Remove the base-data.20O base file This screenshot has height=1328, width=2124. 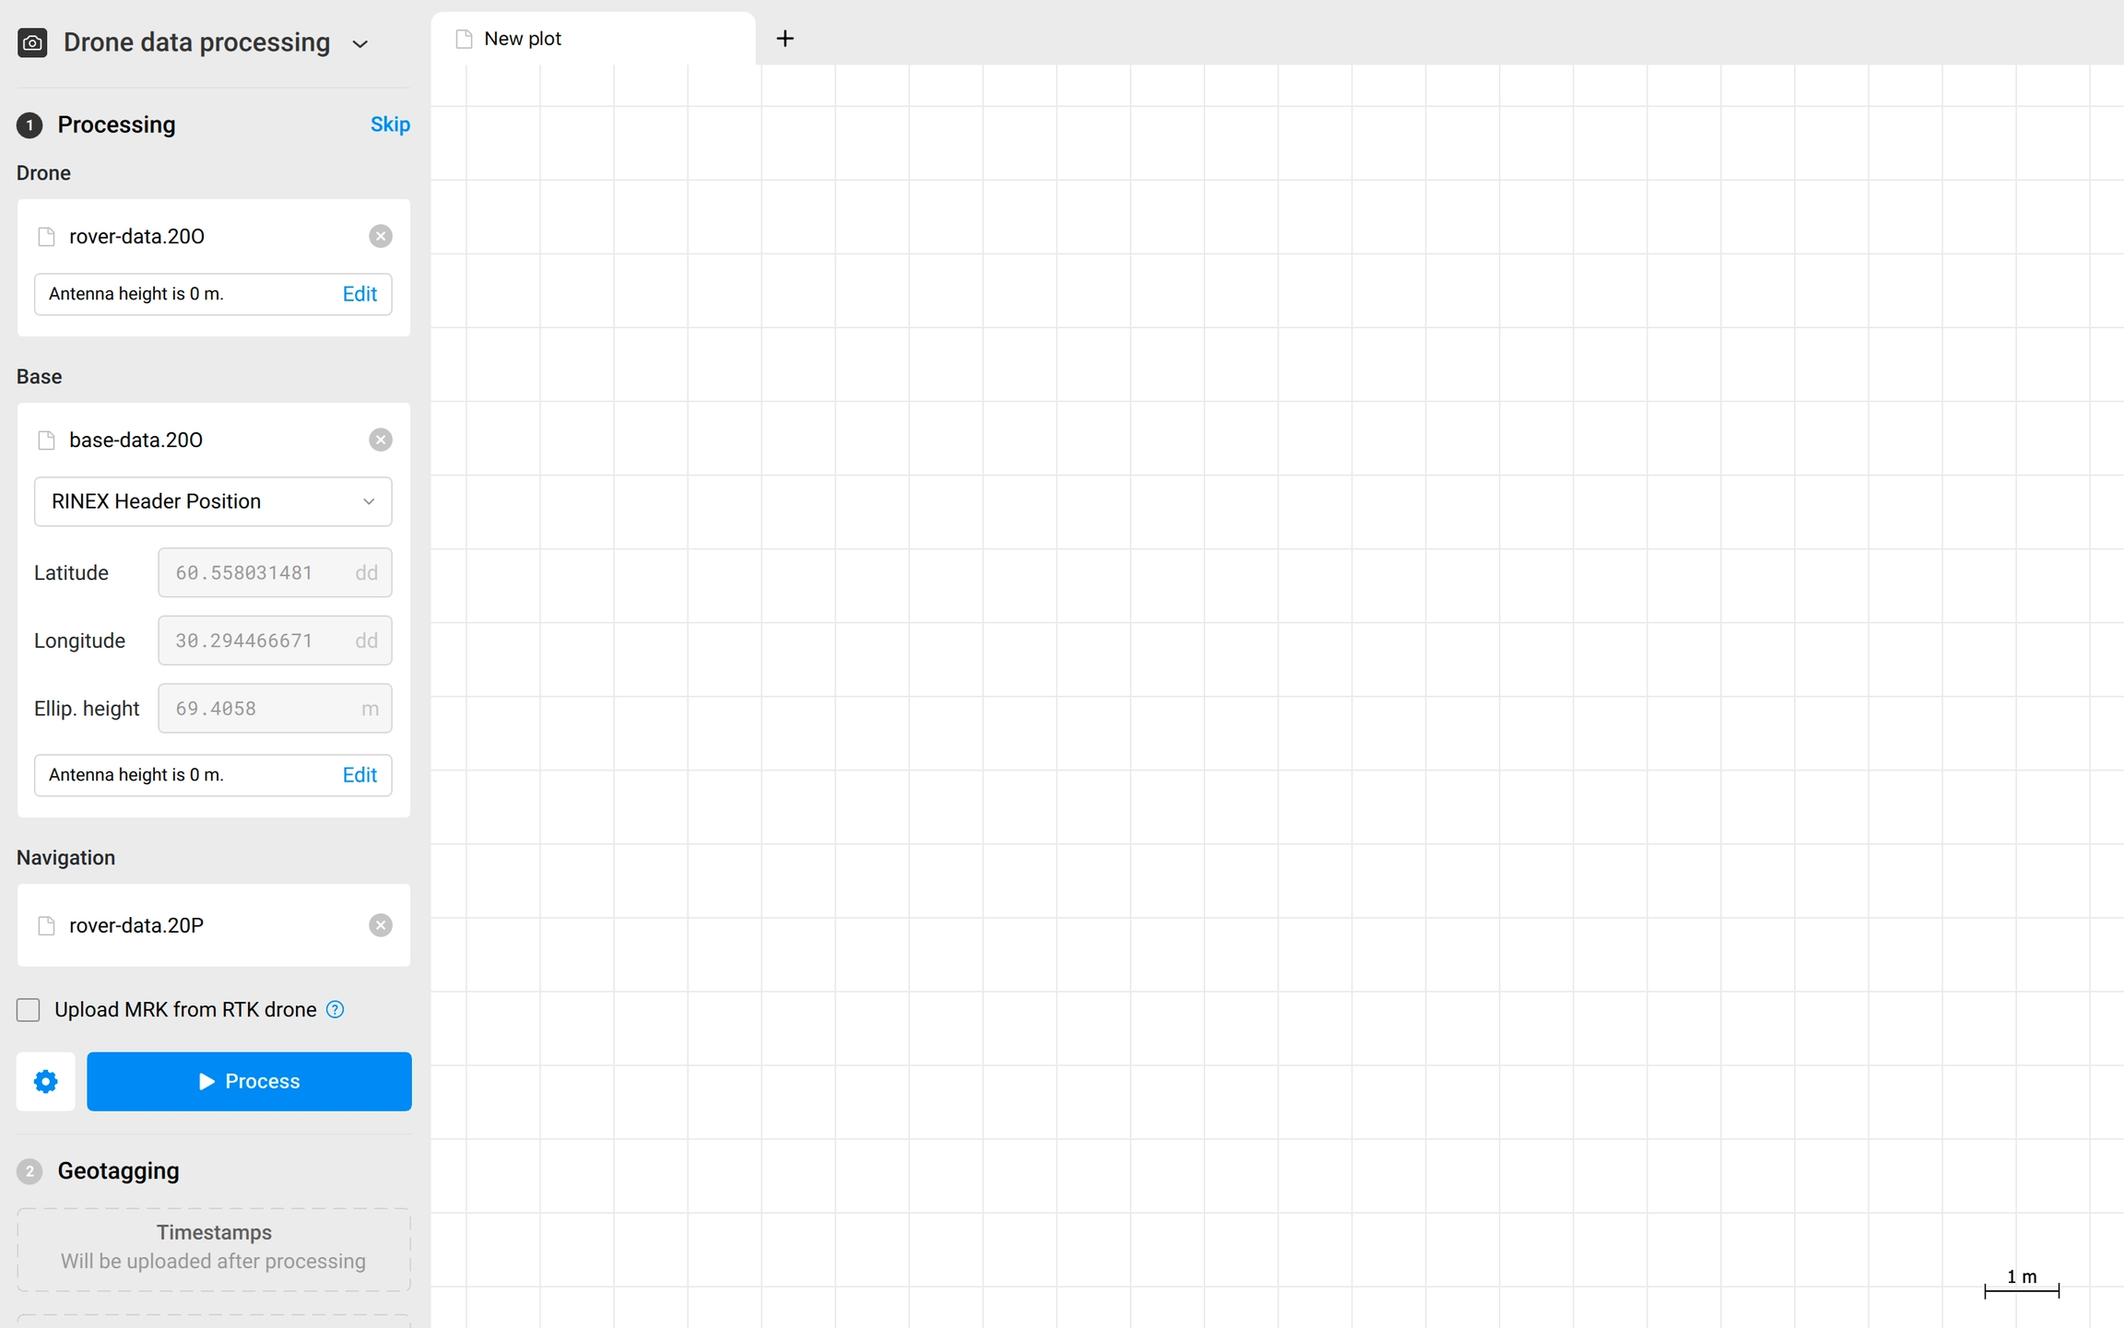(x=380, y=441)
